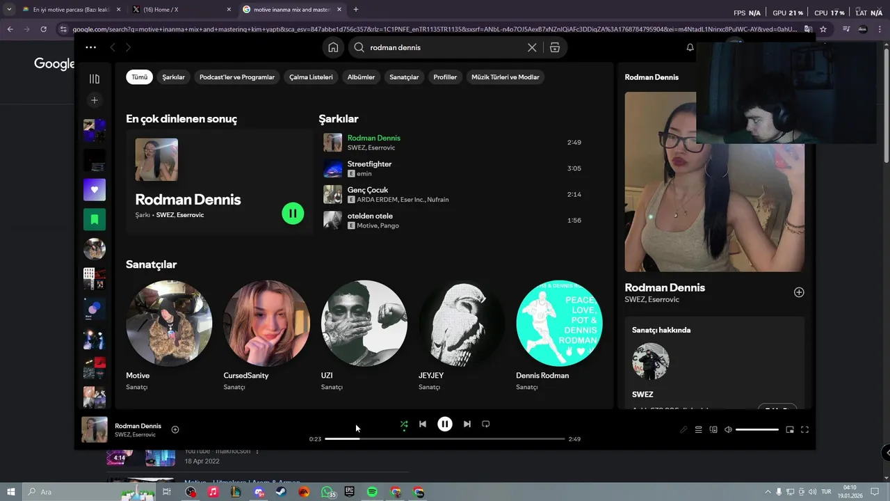Open Dennis Rodman artist thumbnail

tap(559, 324)
